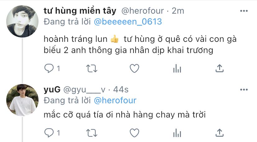Open the @herofour mention in yuG's reply
This screenshot has height=142, width=257.
coord(115,100)
